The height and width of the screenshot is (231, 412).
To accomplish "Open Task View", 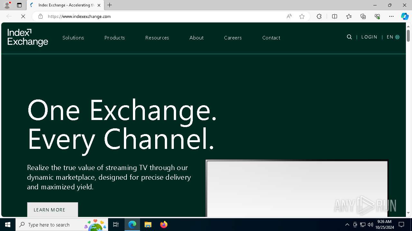I will click(116, 225).
